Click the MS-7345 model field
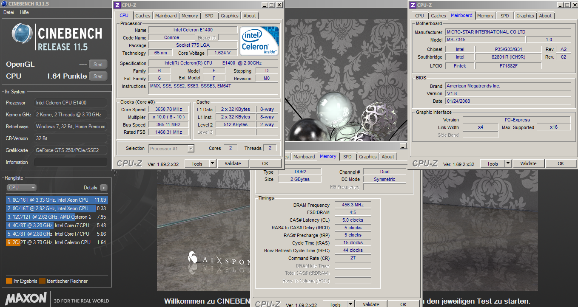 tap(484, 39)
